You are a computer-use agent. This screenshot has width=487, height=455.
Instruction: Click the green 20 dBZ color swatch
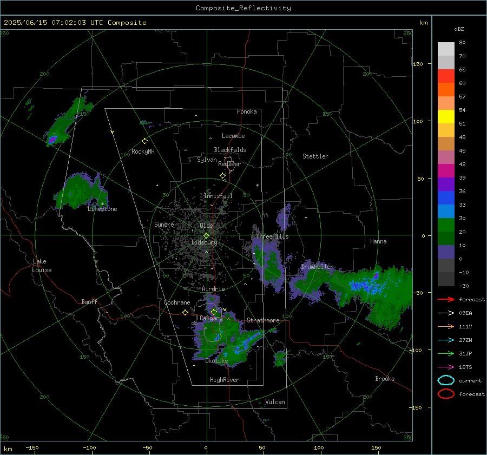446,225
